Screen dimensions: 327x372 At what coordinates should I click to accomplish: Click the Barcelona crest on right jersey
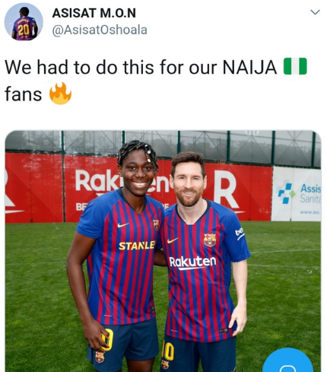210,240
